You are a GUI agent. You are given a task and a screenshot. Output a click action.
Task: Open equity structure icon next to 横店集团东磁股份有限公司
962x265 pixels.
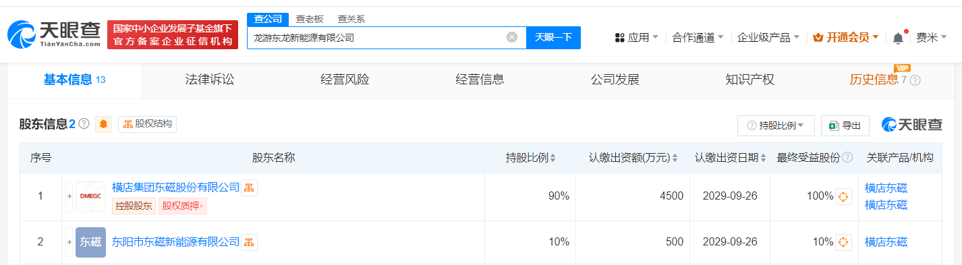(250, 187)
